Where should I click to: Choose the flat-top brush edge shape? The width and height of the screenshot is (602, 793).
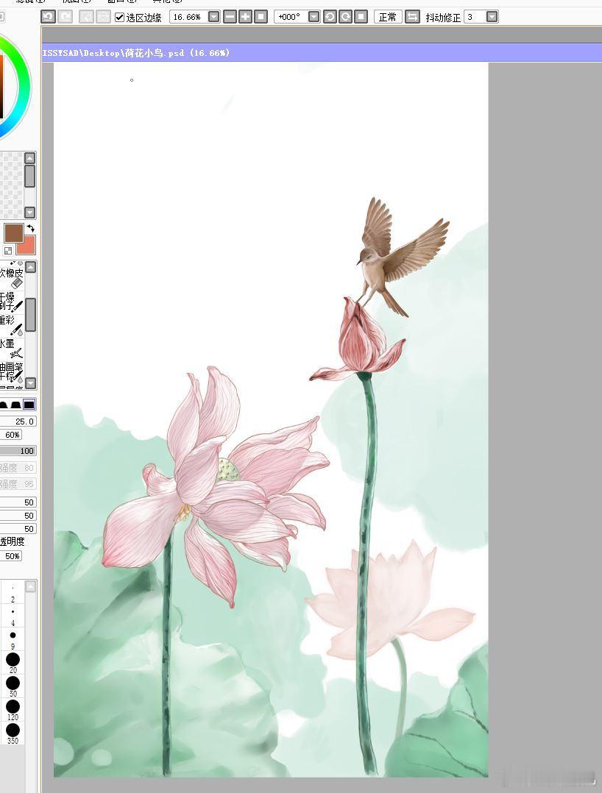(x=15, y=405)
